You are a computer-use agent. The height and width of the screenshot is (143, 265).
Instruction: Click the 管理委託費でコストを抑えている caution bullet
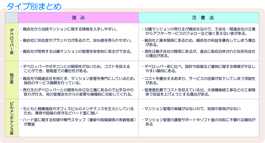(198, 92)
